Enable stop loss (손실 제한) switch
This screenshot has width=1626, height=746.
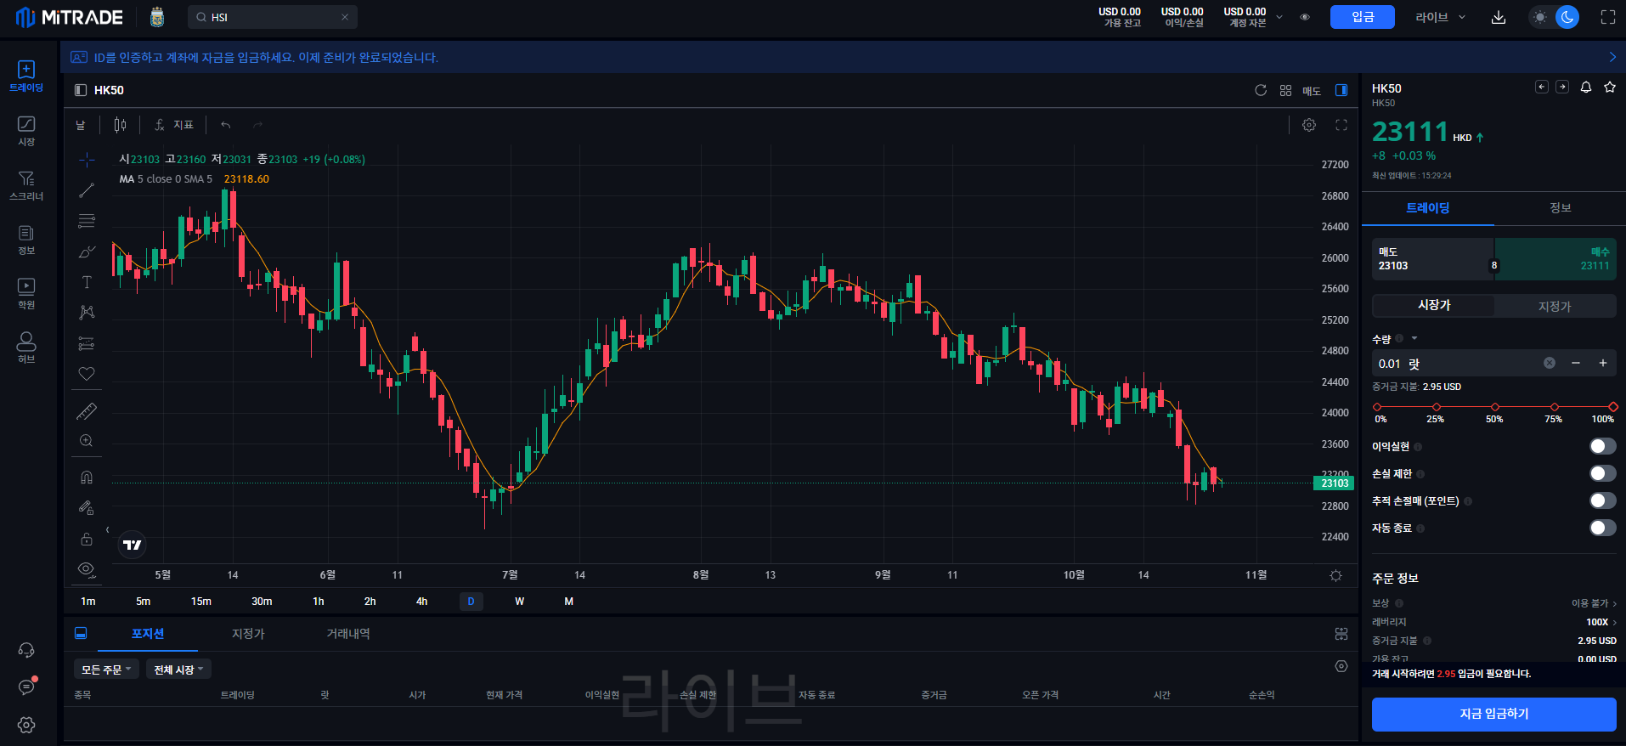[1602, 473]
